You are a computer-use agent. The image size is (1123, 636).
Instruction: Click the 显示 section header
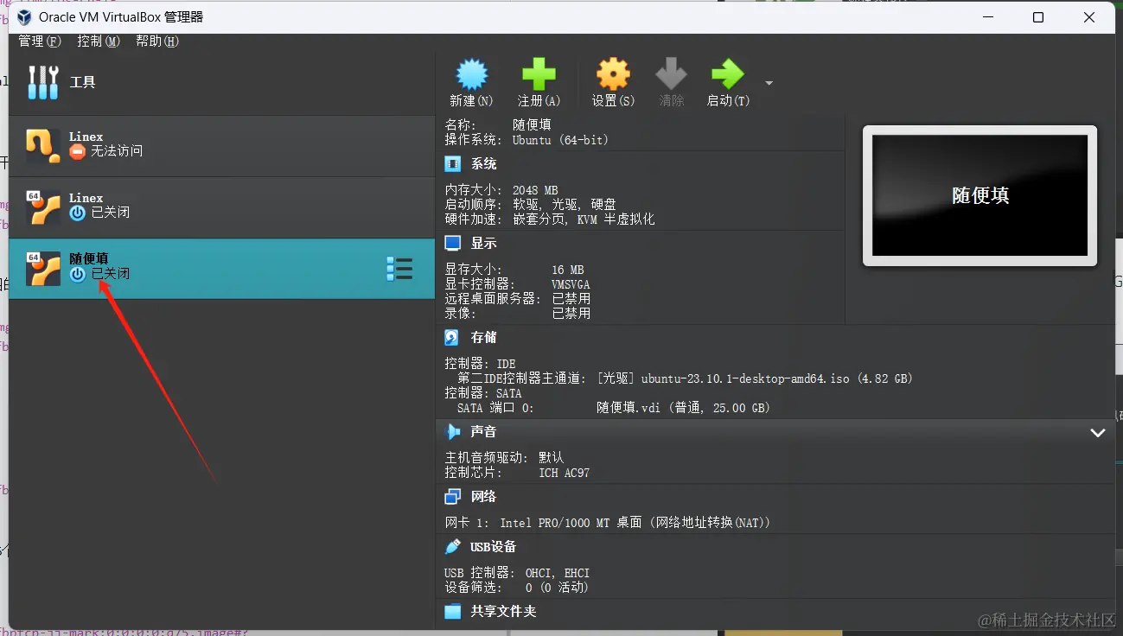483,244
